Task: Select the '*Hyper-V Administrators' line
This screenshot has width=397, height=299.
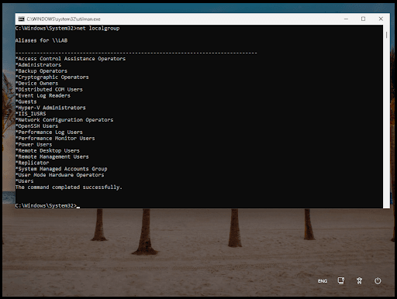Action: [50, 108]
